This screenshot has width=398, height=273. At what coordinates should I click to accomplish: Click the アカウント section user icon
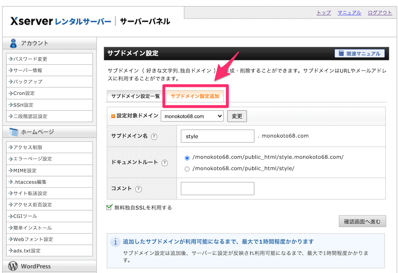(x=13, y=43)
